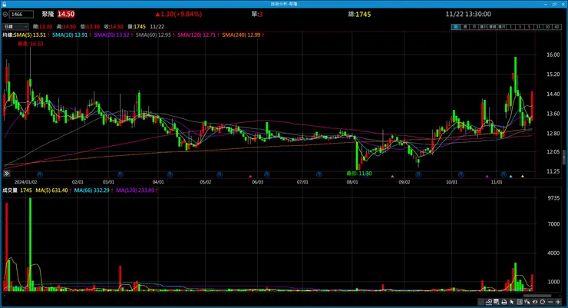Screen dimensions: 568x308
Task: Click the 9735 volume axis label
Action: point(554,198)
